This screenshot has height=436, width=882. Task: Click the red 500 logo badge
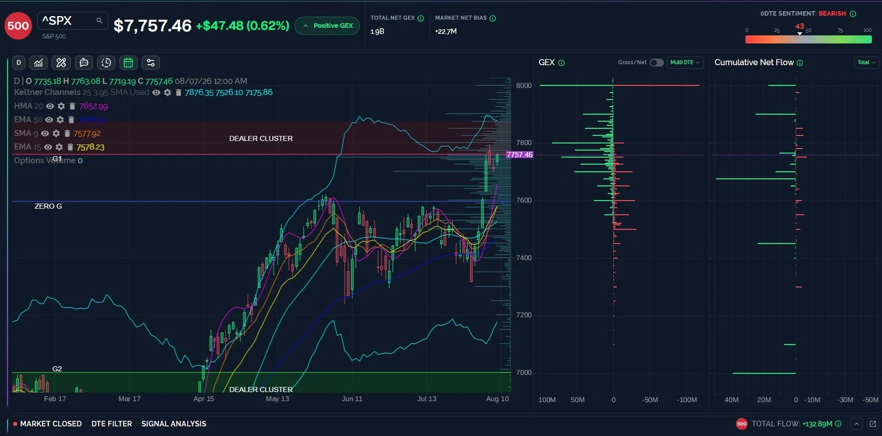pyautogui.click(x=18, y=26)
